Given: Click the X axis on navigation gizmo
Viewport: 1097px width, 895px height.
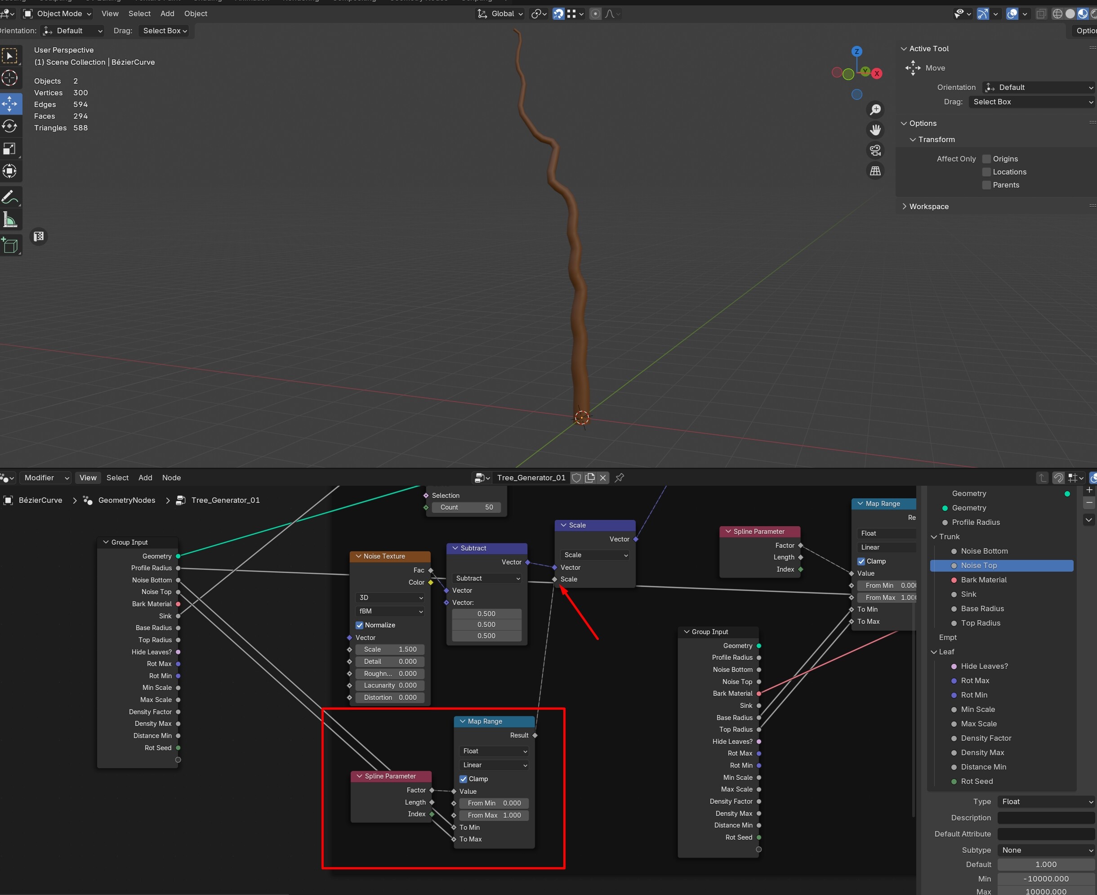Looking at the screenshot, I should 876,73.
